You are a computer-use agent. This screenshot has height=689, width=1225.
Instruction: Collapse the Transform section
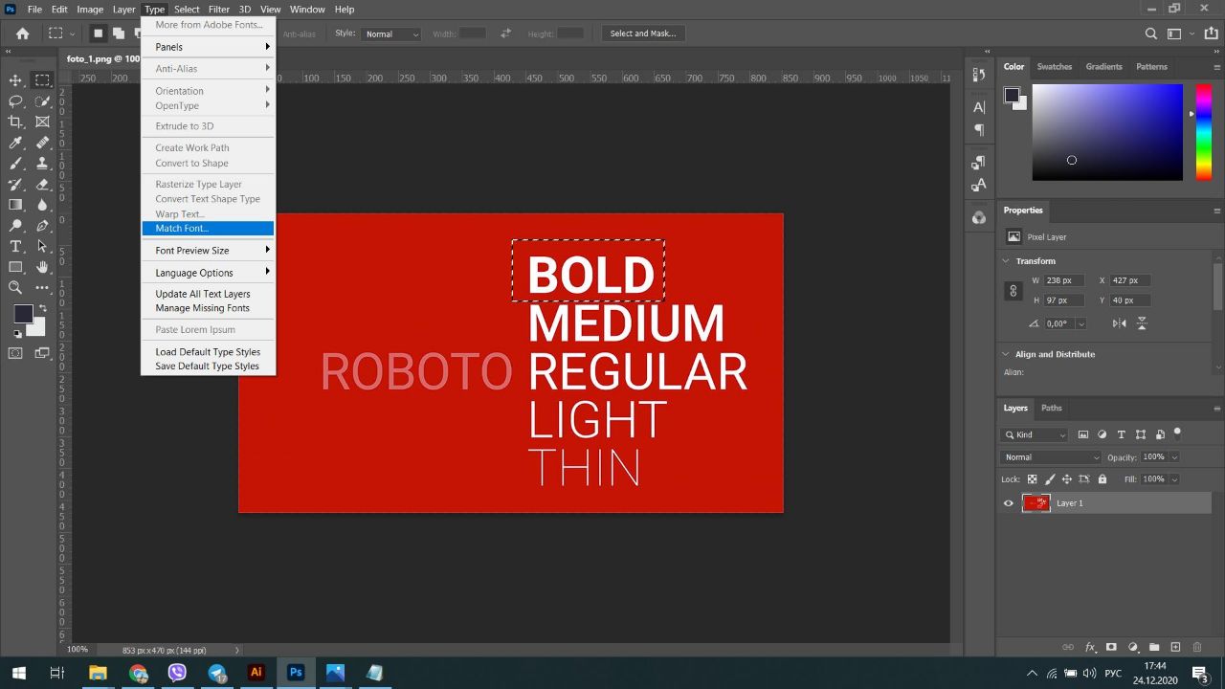[x=1006, y=261]
